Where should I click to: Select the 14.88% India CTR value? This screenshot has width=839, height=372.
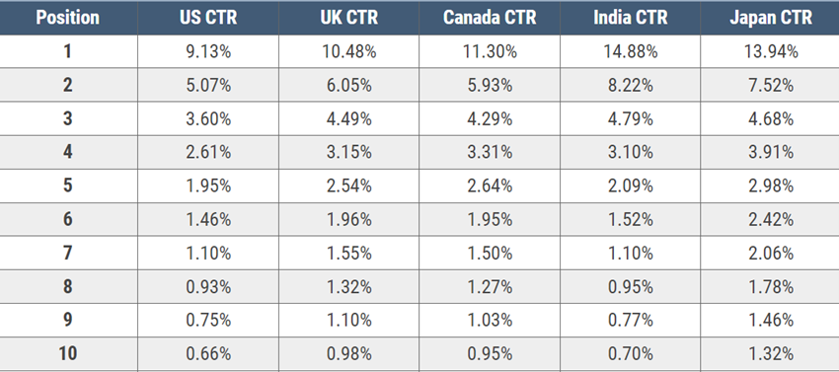coord(631,52)
